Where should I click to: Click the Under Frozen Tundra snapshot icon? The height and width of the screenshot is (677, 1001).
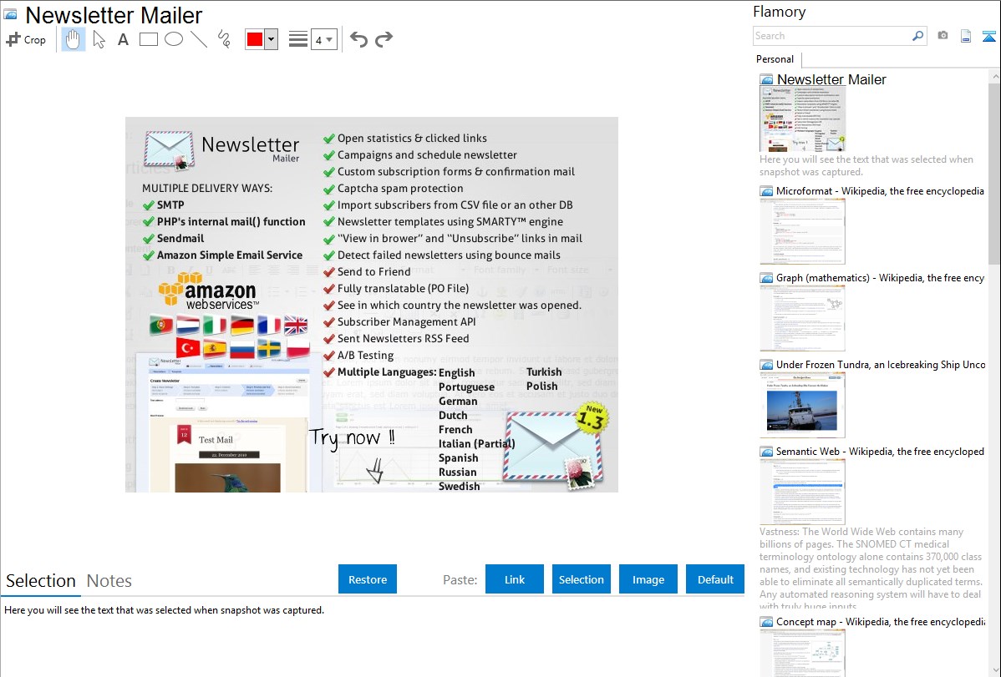pos(766,365)
